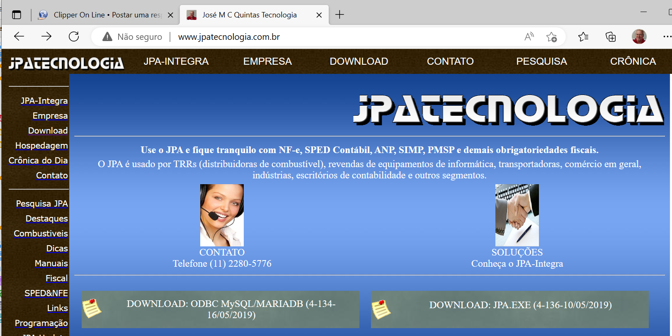The width and height of the screenshot is (672, 336).
Task: Minimize the browser window
Action: point(643,12)
